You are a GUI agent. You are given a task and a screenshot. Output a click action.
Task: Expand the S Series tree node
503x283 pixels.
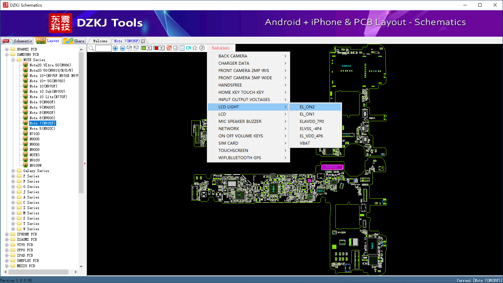(x=13, y=218)
